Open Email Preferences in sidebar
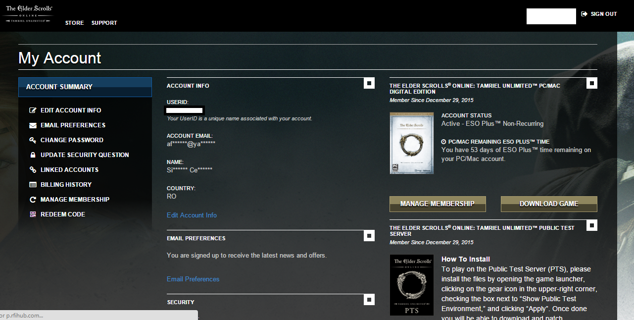 coord(73,125)
